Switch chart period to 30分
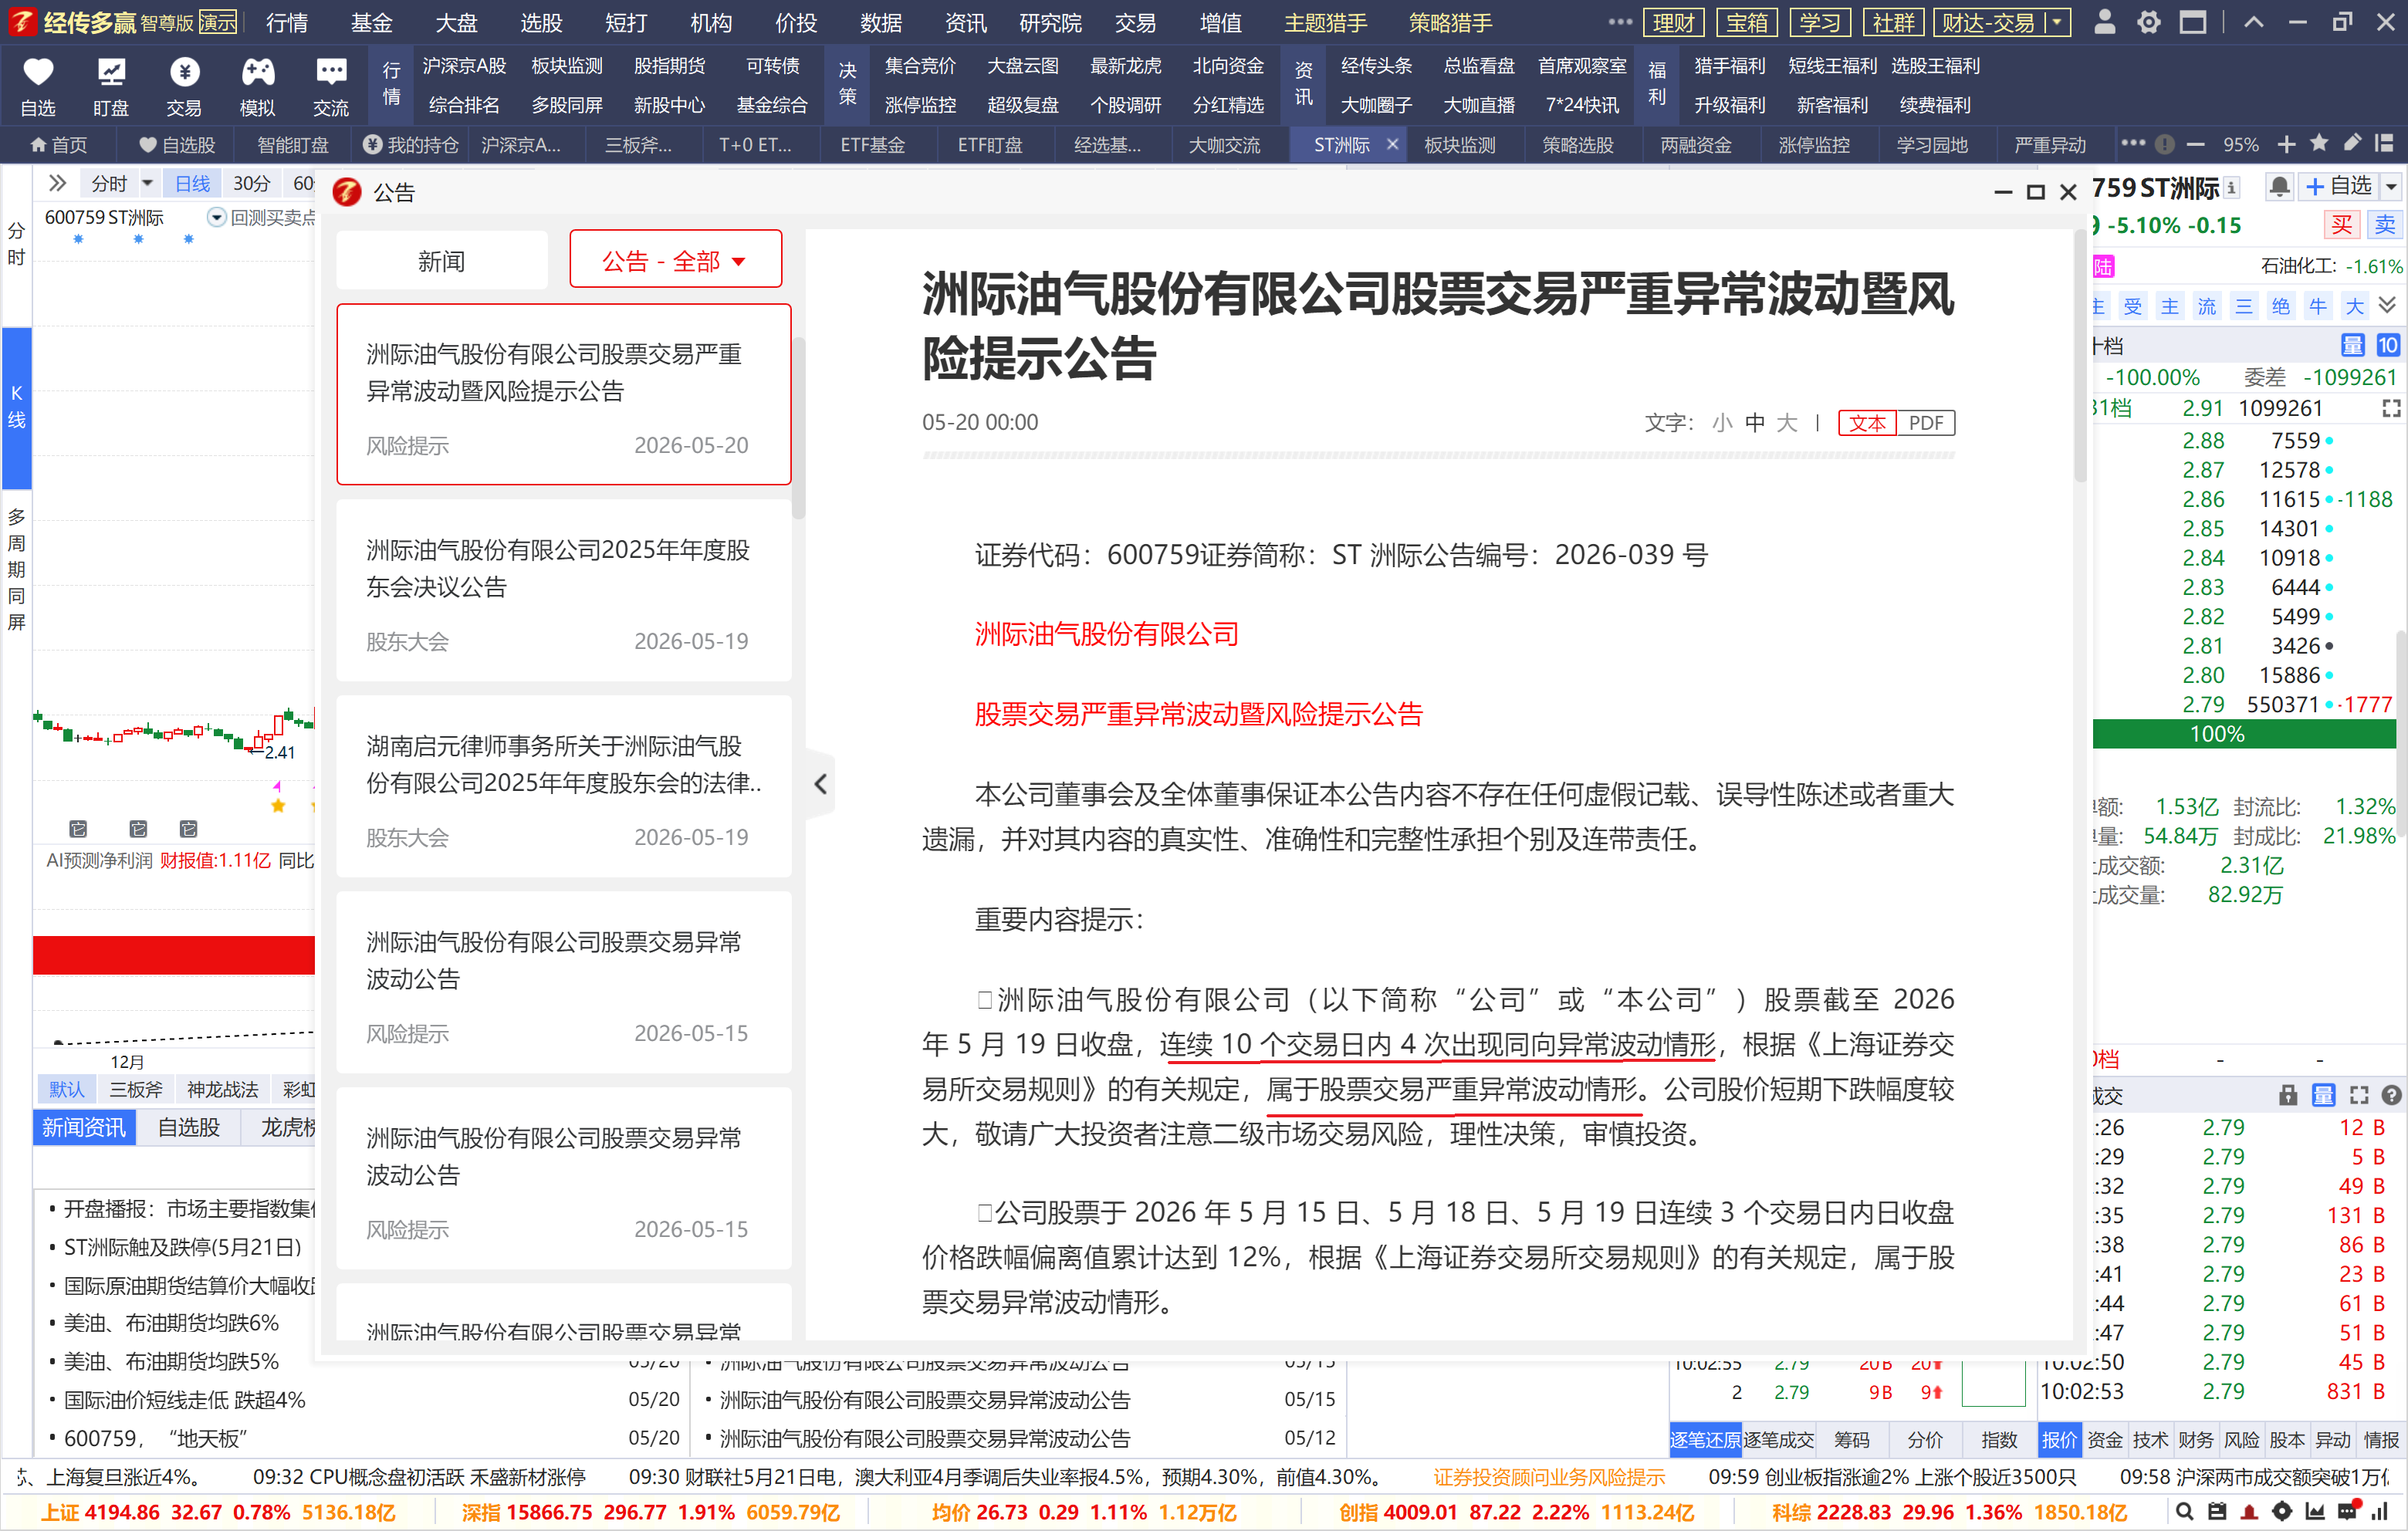Image resolution: width=2408 pixels, height=1531 pixels. click(x=252, y=183)
